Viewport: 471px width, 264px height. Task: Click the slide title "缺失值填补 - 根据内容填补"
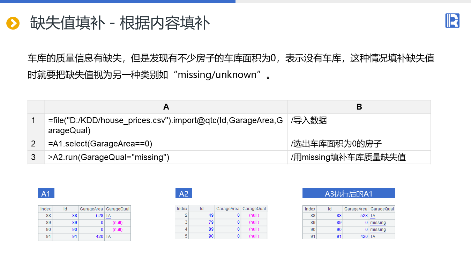tap(120, 23)
